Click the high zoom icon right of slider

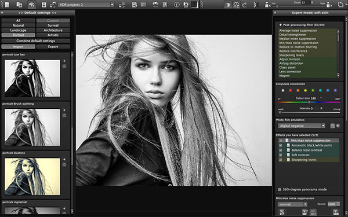click(x=329, y=5)
